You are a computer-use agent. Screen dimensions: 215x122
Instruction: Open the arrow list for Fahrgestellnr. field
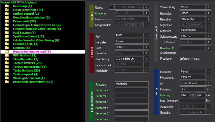click(x=147, y=25)
